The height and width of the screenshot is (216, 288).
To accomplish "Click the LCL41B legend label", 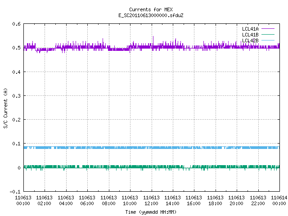I will [x=250, y=35].
